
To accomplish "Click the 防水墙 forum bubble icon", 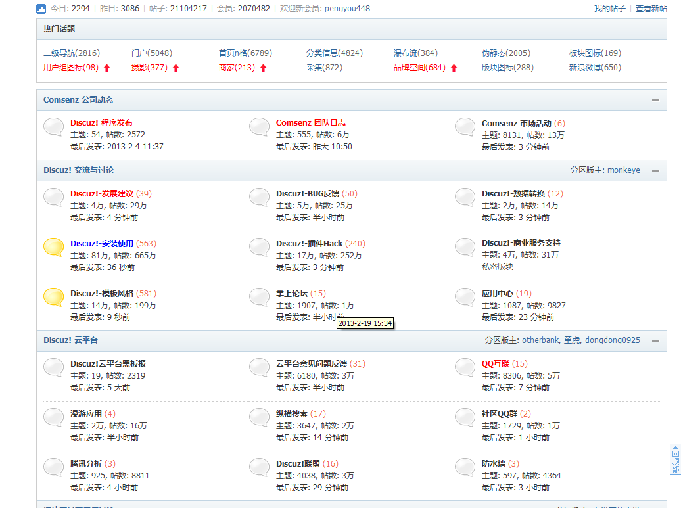I will 465,467.
